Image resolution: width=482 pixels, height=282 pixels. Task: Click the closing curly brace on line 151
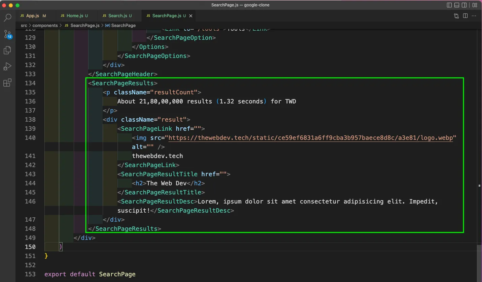click(x=46, y=256)
